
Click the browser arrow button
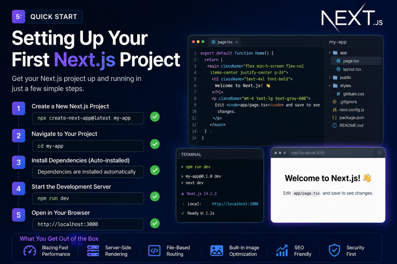[x=379, y=153]
